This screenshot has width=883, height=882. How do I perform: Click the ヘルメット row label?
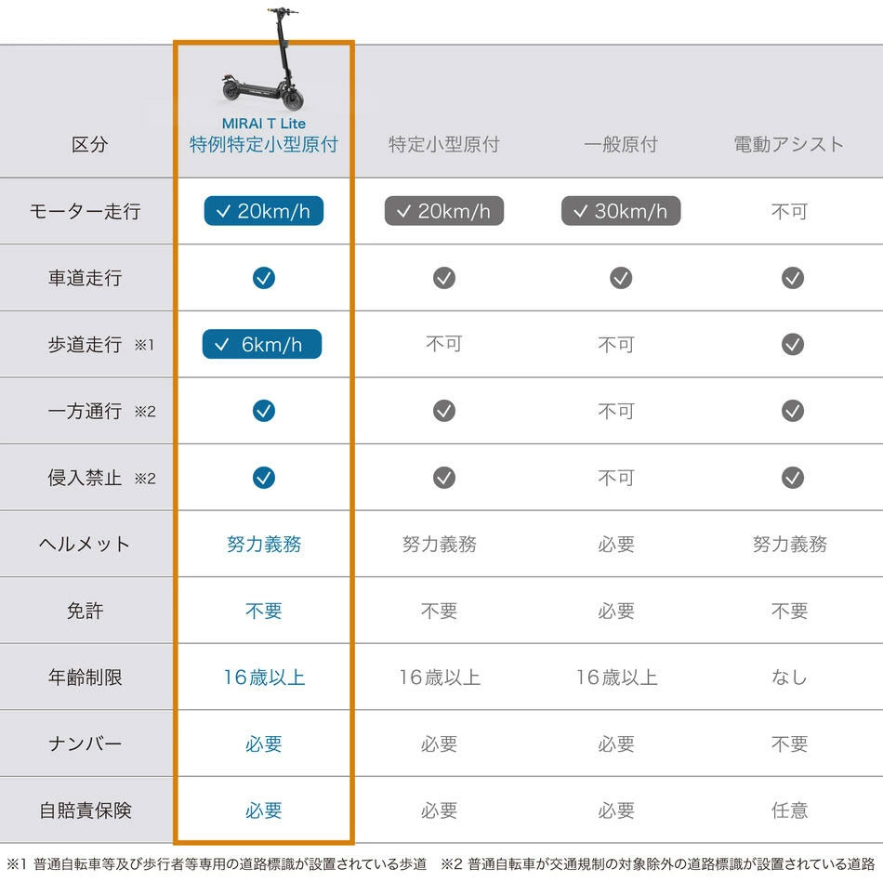tap(85, 544)
